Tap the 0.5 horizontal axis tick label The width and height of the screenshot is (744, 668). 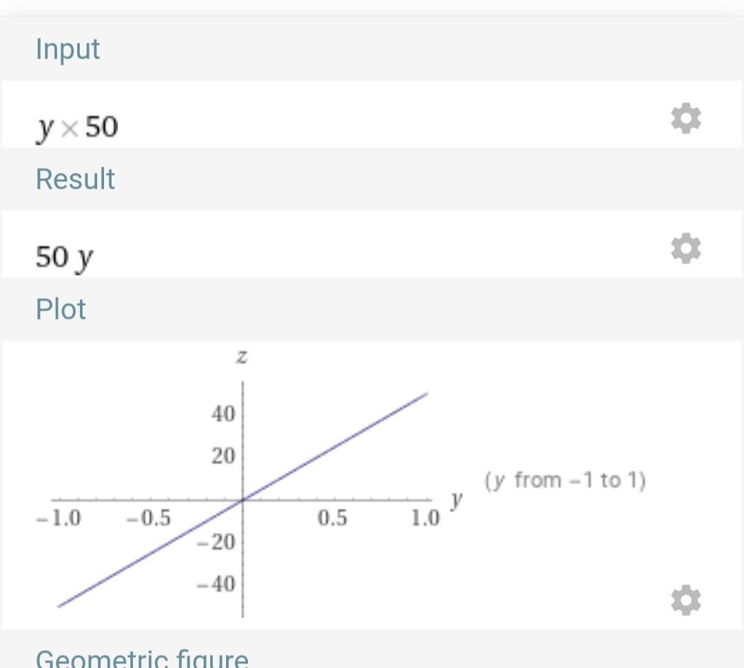[x=332, y=518]
